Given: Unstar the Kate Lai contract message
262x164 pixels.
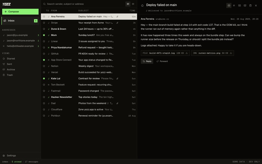Looking at the screenshot, I should [44, 78].
